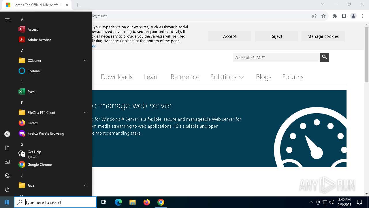Open File Explorer from the taskbar

coord(132,202)
